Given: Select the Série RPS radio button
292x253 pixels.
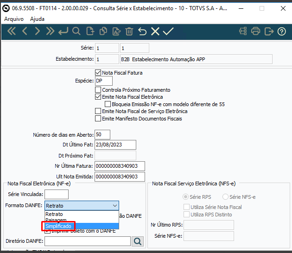Looking at the screenshot, I should coord(185,197).
